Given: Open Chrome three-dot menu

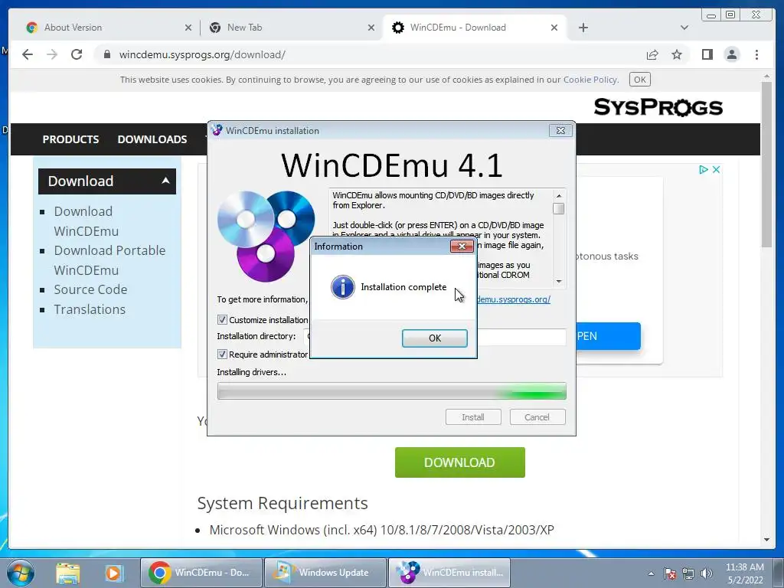Looking at the screenshot, I should point(756,54).
